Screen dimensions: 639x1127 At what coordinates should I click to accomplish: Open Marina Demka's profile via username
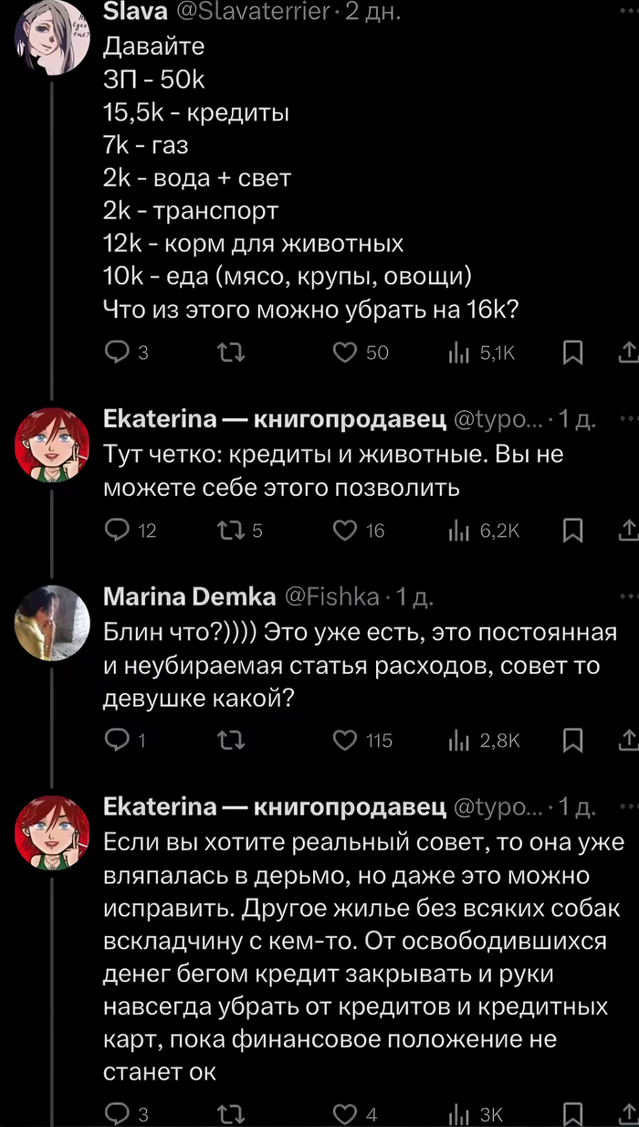[x=189, y=596]
